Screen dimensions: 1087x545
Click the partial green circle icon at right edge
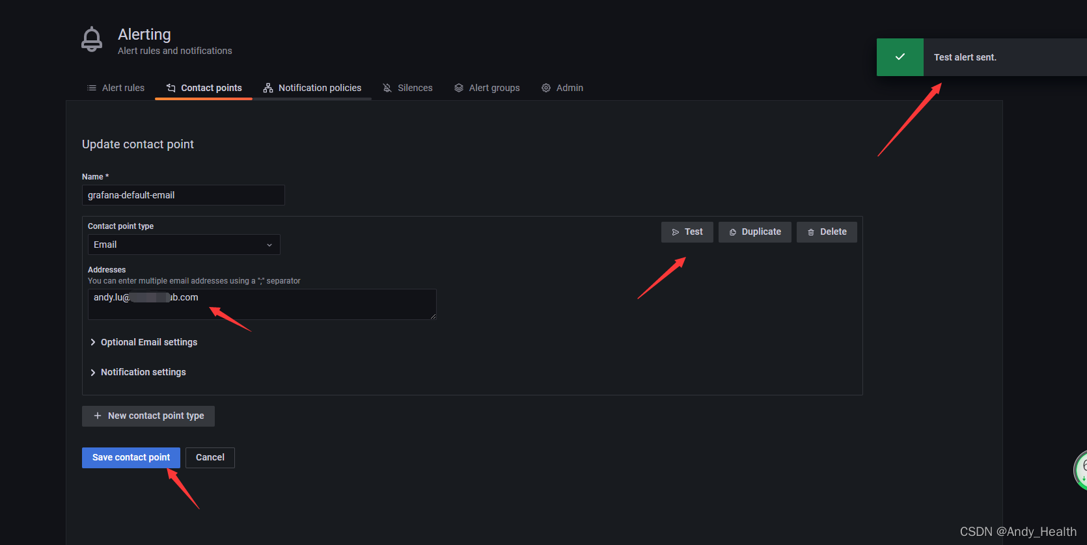pos(1080,470)
